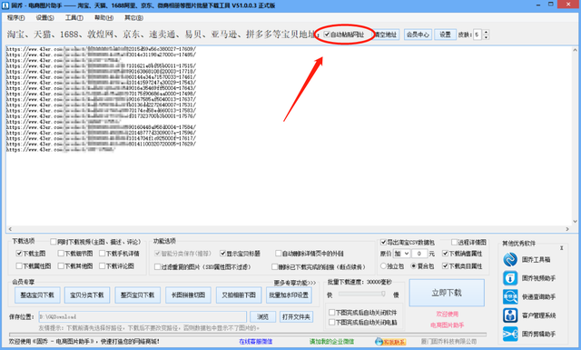This screenshot has height=350, width=581.
Task: Click 整店宝贝下载 button
Action: click(x=37, y=295)
